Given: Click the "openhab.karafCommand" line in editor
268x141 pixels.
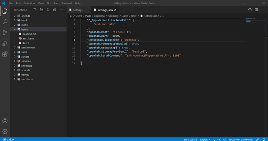Looking at the screenshot, I should click(x=134, y=55).
